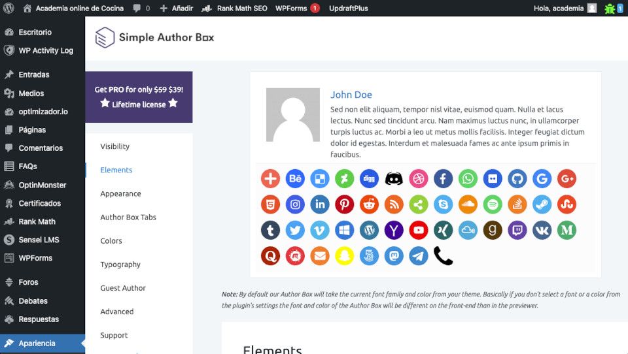This screenshot has width=628, height=354.
Task: Click the red Google Plus icon
Action: 567,178
